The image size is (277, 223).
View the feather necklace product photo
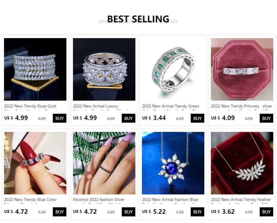242,163
